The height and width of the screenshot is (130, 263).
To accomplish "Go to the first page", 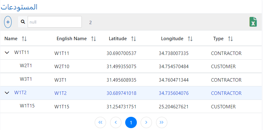I will click(100, 122).
